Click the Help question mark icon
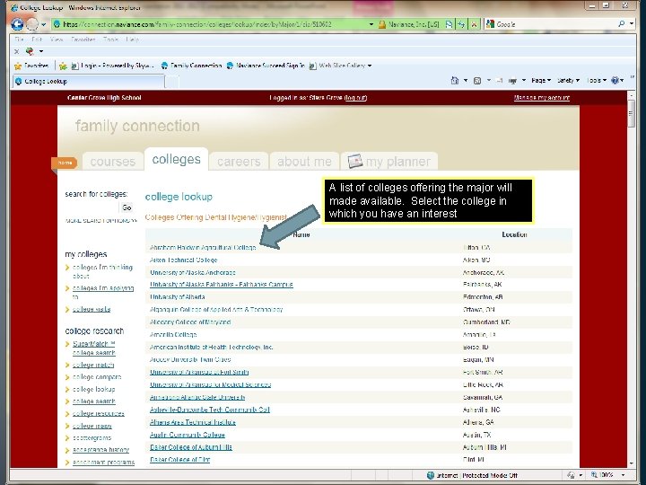This screenshot has height=485, width=646. pyautogui.click(x=615, y=81)
